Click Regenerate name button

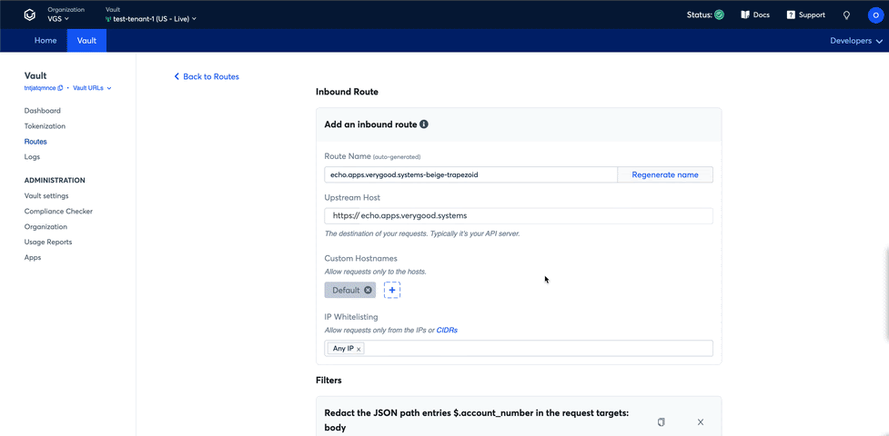665,175
